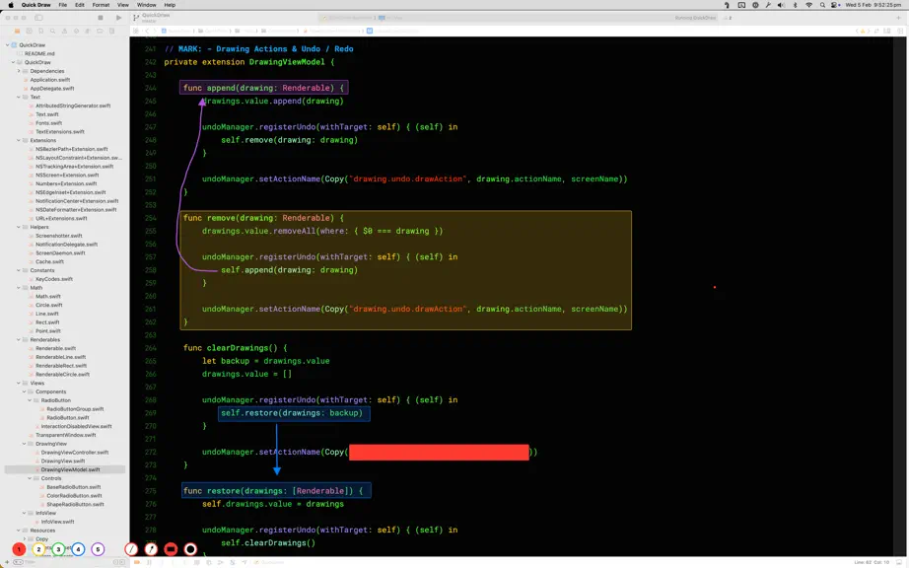The image size is (909, 568).
Task: Select the line drawing tool
Action: point(131,549)
